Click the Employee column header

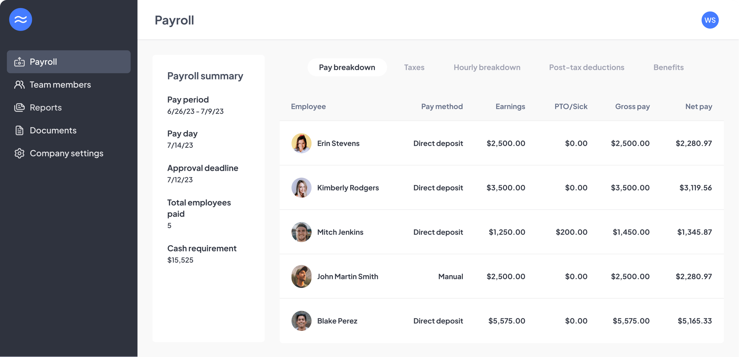coord(308,106)
